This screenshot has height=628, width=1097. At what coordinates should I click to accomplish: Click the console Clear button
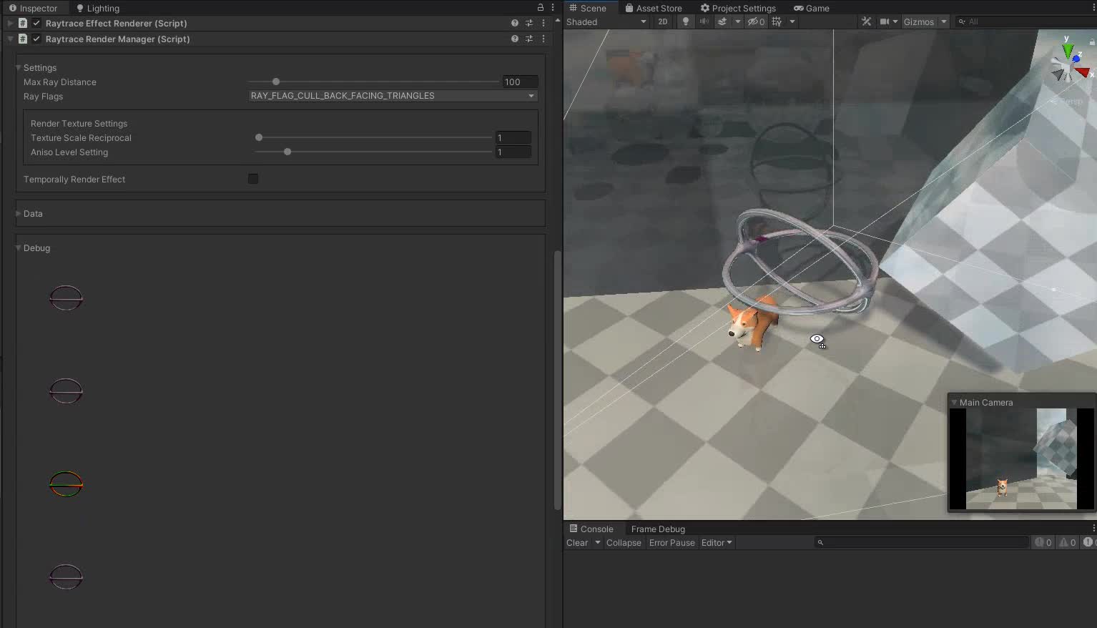577,543
